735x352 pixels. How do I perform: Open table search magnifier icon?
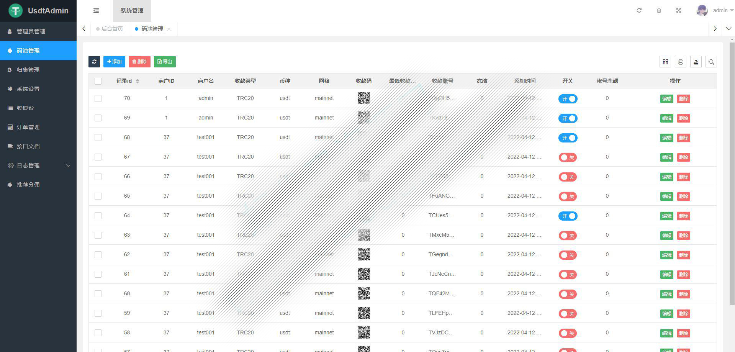[x=711, y=62]
